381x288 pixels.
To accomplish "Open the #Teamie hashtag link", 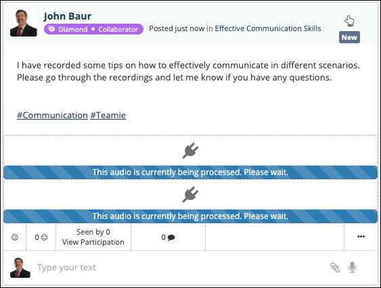I will [108, 115].
